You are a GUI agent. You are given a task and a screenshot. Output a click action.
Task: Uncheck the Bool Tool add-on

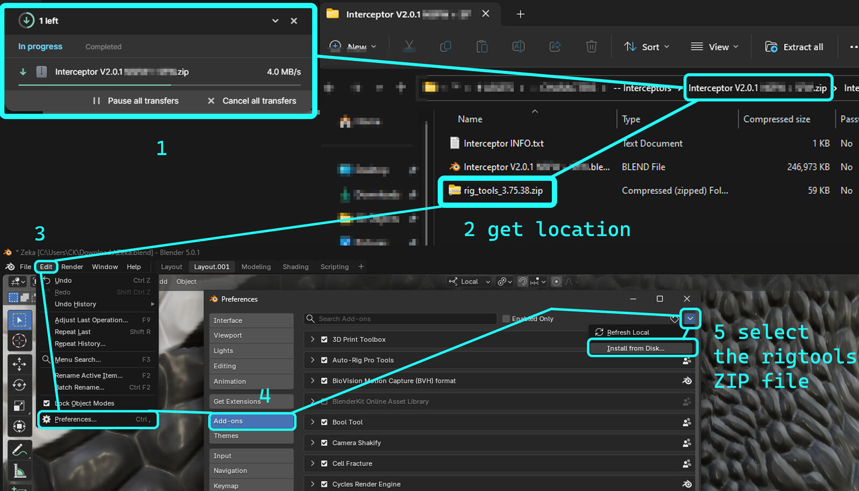coord(324,422)
